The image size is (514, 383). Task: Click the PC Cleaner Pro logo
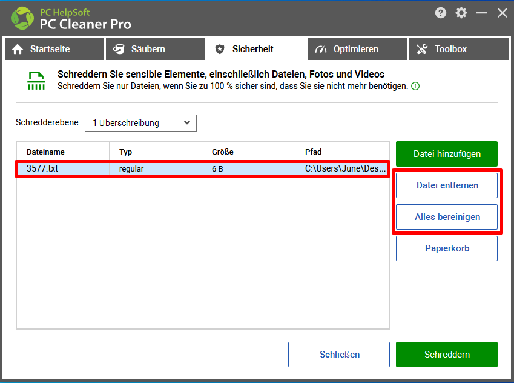[22, 18]
